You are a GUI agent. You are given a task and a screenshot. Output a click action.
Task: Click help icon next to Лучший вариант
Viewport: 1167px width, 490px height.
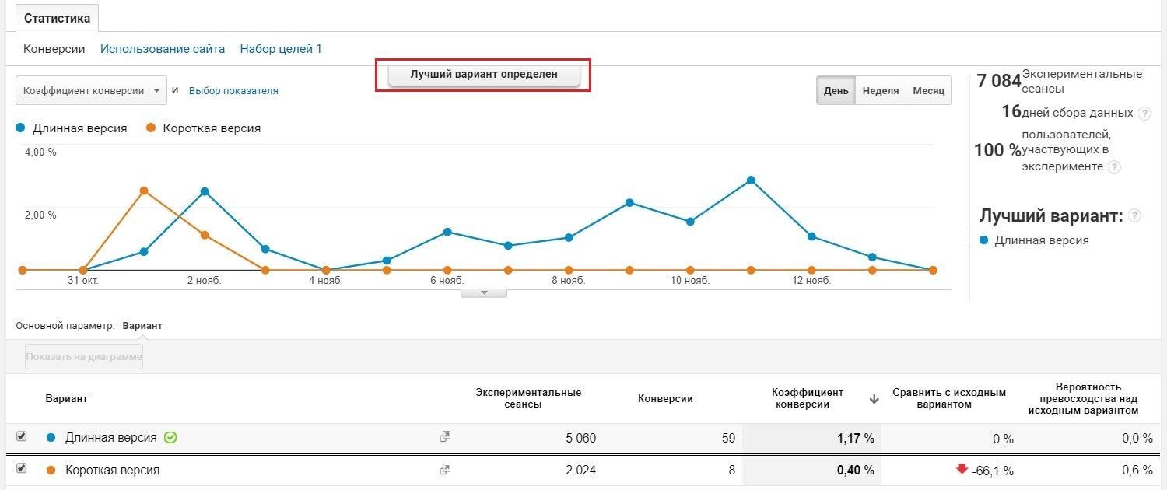[1135, 215]
